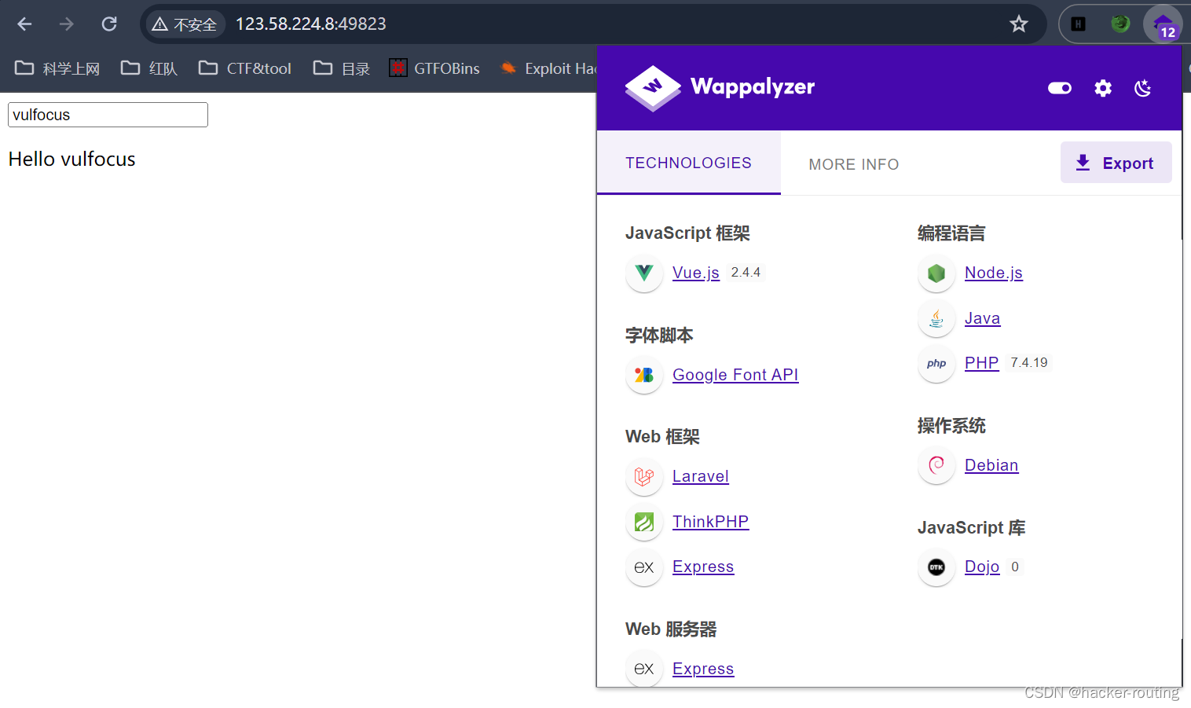Open the 目录 bookmarks folder
Image resolution: width=1191 pixels, height=708 pixels.
[x=342, y=68]
